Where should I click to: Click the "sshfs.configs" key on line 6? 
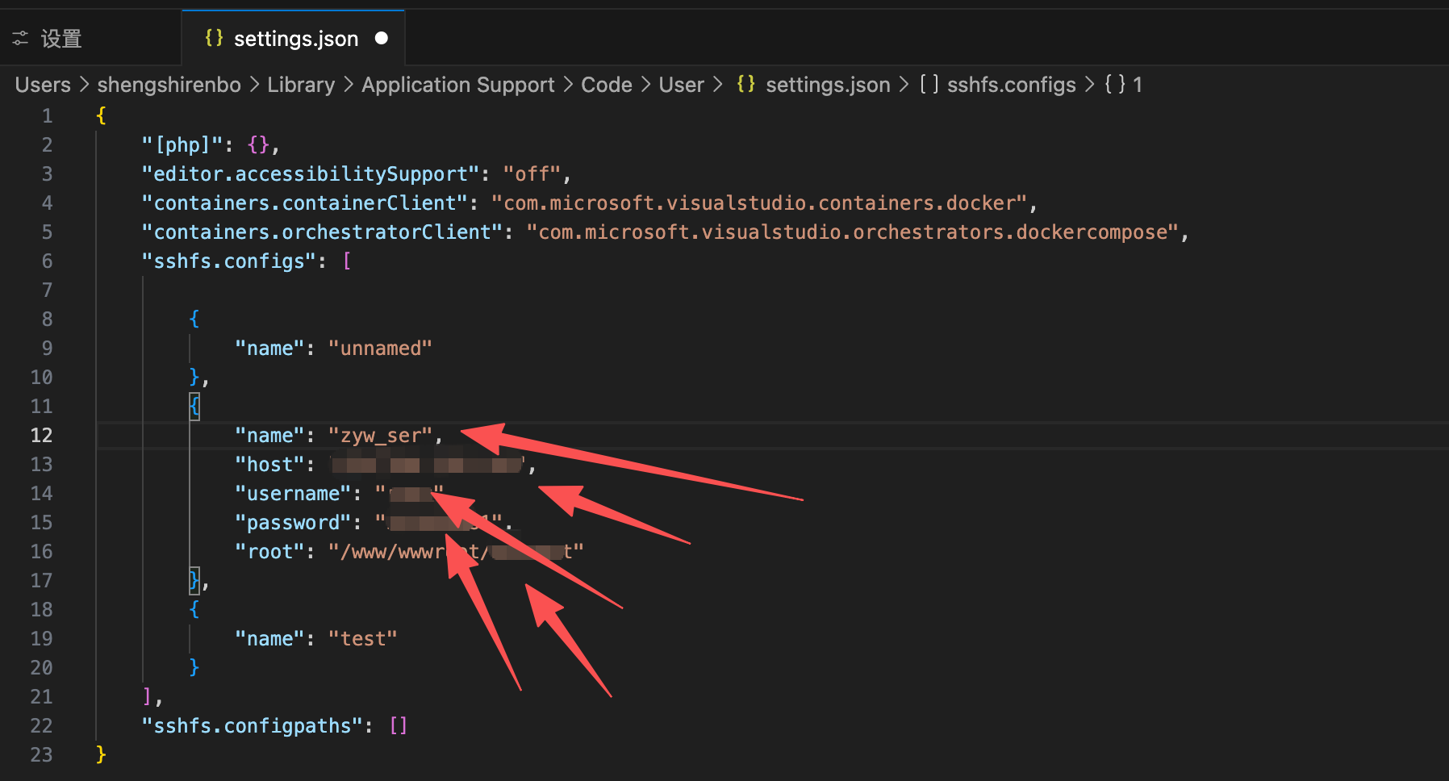pos(229,261)
